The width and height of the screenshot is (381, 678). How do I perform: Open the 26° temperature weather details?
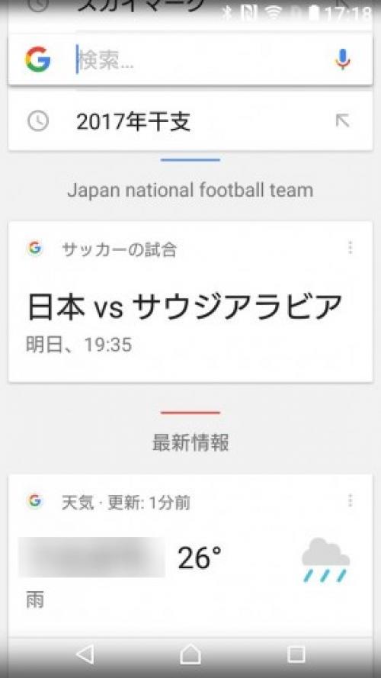pyautogui.click(x=200, y=558)
